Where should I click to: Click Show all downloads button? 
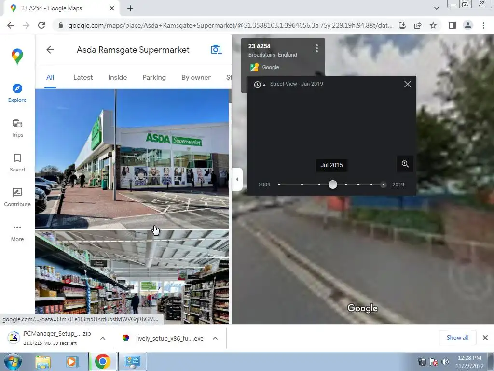tap(457, 338)
